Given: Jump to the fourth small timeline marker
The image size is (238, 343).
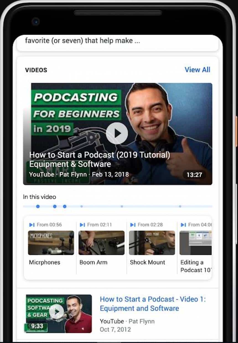Looking at the screenshot, I should [x=81, y=206].
